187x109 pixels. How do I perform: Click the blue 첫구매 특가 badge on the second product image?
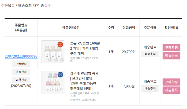coord(60,75)
